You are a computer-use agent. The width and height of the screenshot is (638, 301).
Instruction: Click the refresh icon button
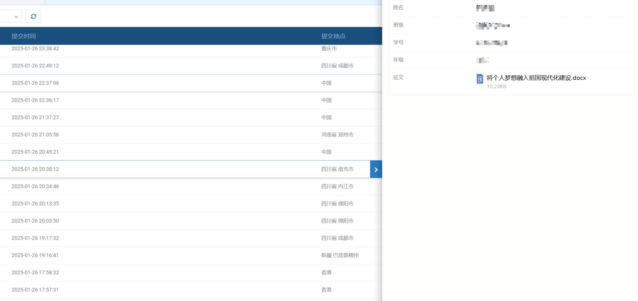tap(33, 17)
